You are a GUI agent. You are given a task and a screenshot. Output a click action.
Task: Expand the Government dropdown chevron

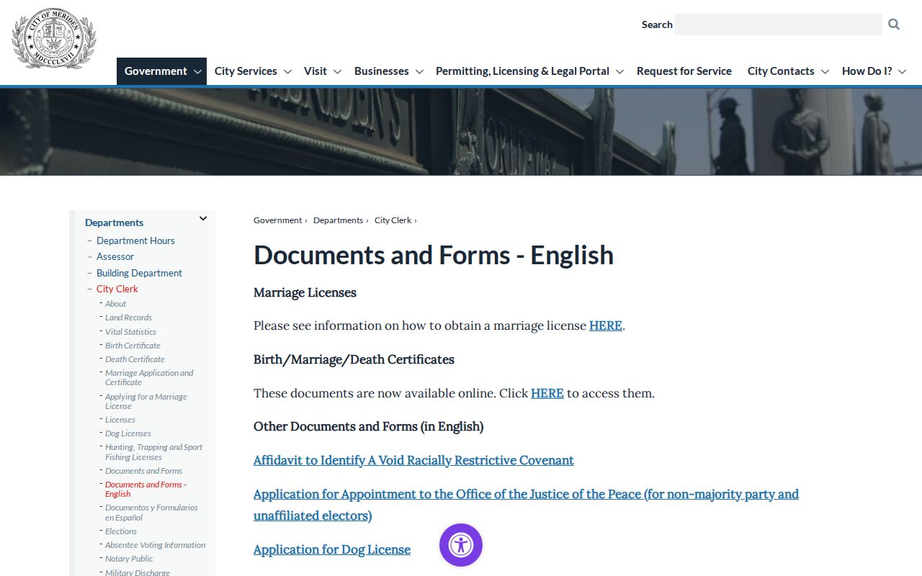click(x=197, y=72)
